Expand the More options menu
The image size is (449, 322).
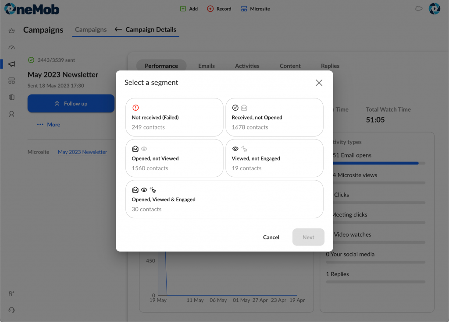click(49, 125)
